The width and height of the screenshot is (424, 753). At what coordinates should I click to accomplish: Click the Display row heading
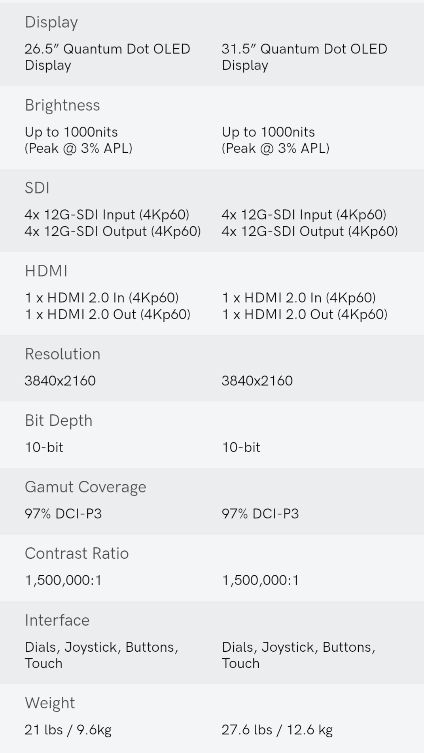click(51, 23)
